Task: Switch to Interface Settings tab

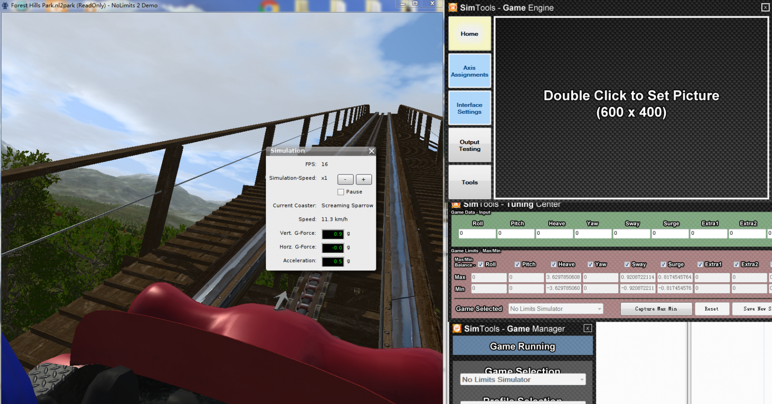Action: coord(469,108)
